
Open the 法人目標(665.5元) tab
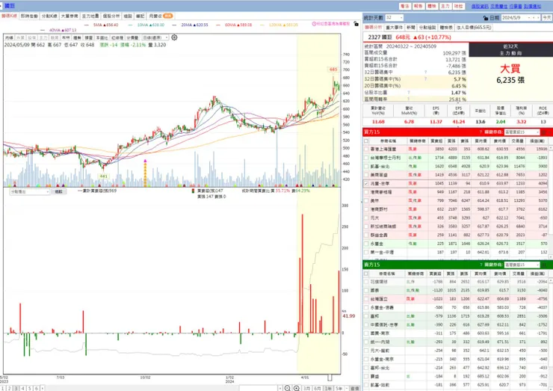click(474, 28)
